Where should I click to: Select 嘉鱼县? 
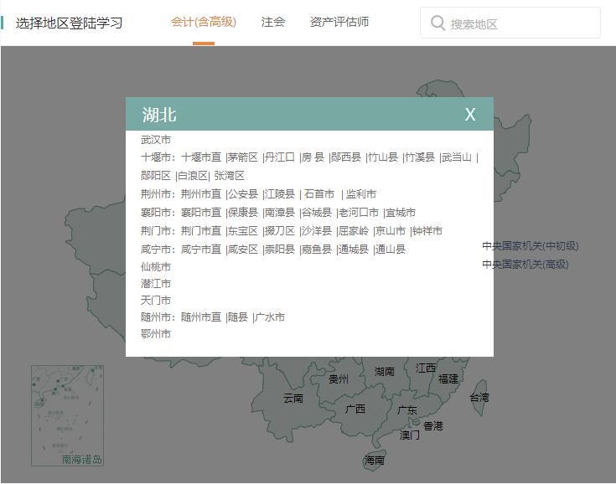pos(317,250)
